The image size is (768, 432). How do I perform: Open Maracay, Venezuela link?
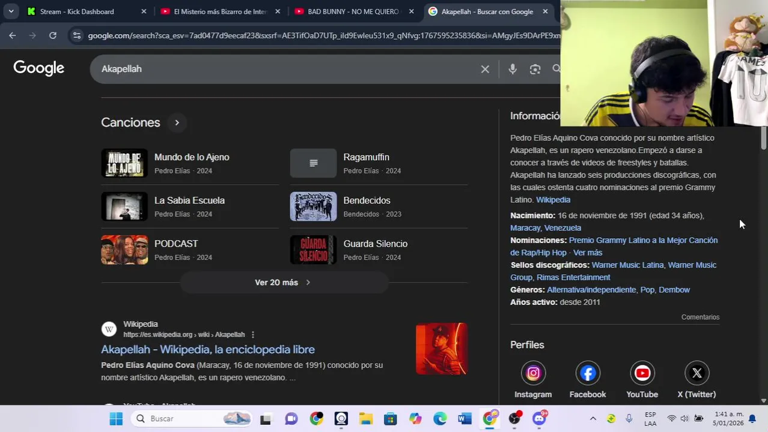pos(546,228)
